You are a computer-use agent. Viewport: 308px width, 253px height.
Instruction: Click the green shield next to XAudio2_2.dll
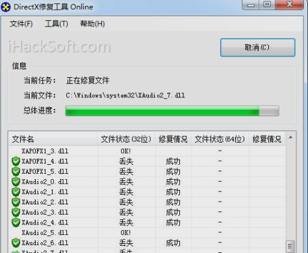[16, 202]
